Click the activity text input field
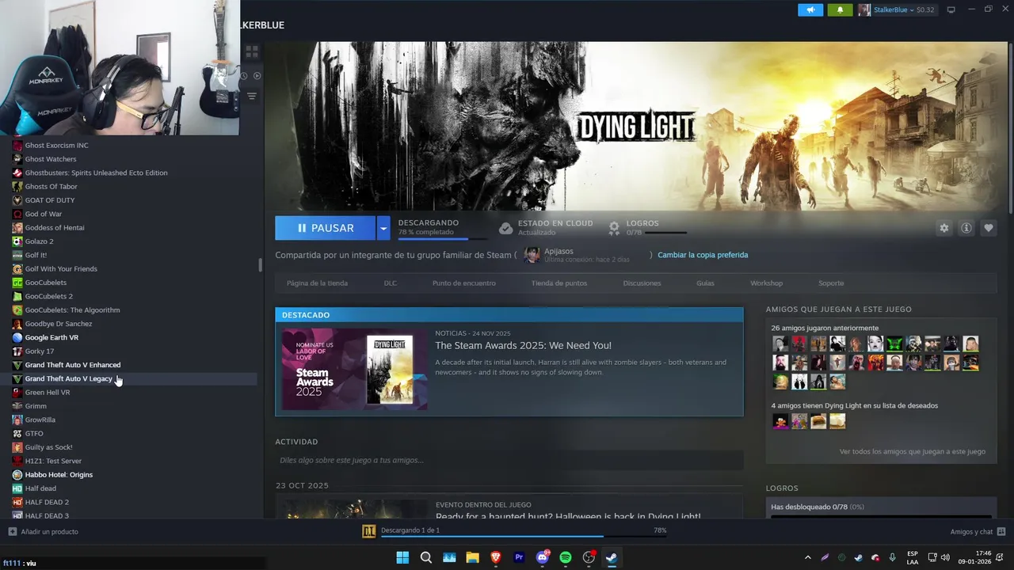The width and height of the screenshot is (1014, 570). coord(509,460)
